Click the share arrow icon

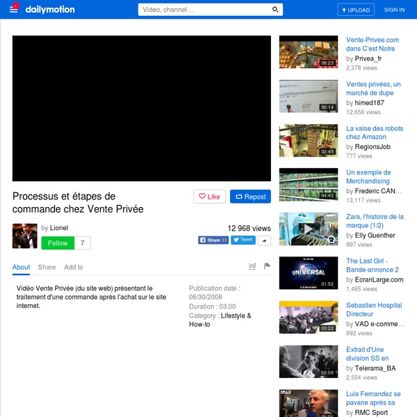264,240
